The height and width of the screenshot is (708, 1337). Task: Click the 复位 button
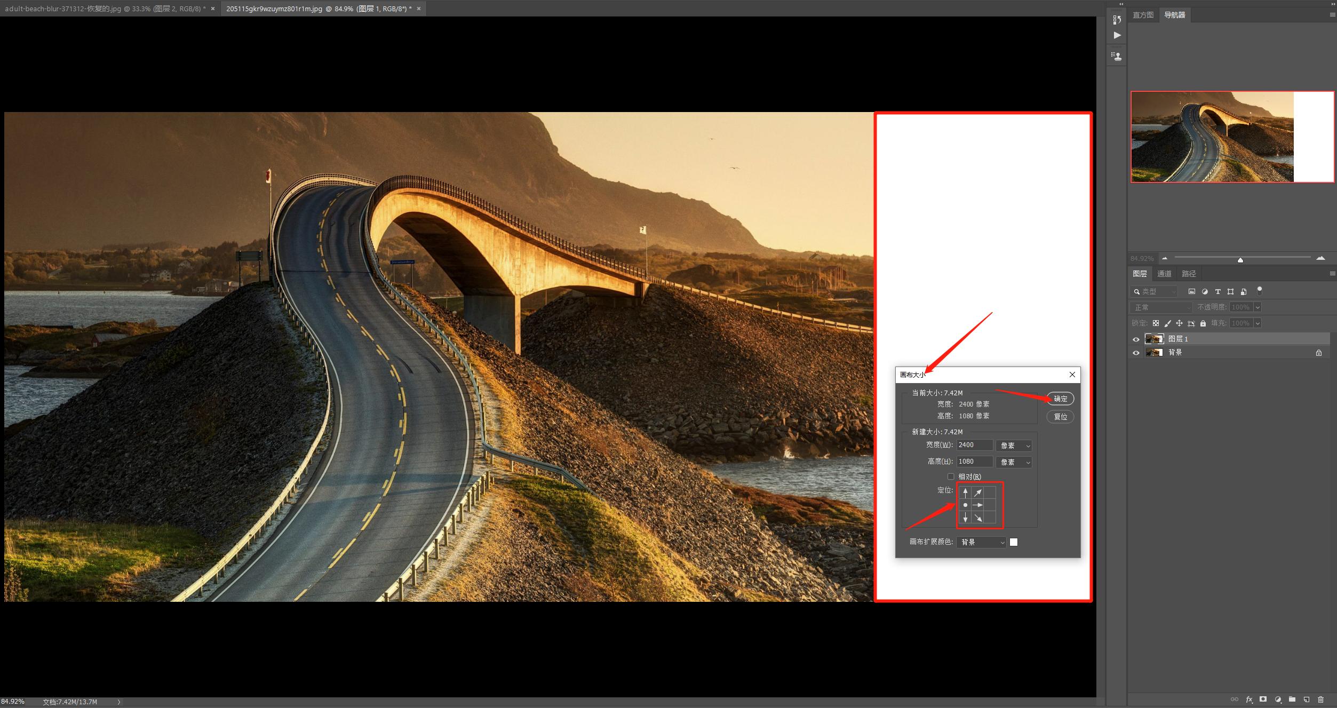(x=1060, y=417)
